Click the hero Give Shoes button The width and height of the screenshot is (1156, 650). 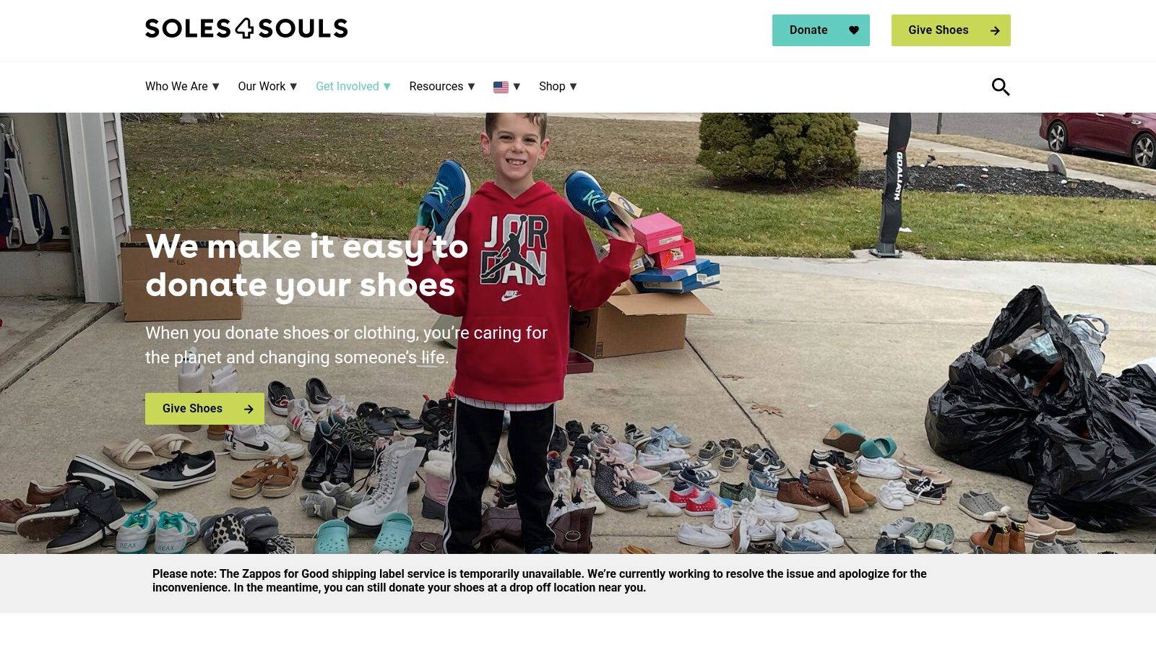coord(204,409)
